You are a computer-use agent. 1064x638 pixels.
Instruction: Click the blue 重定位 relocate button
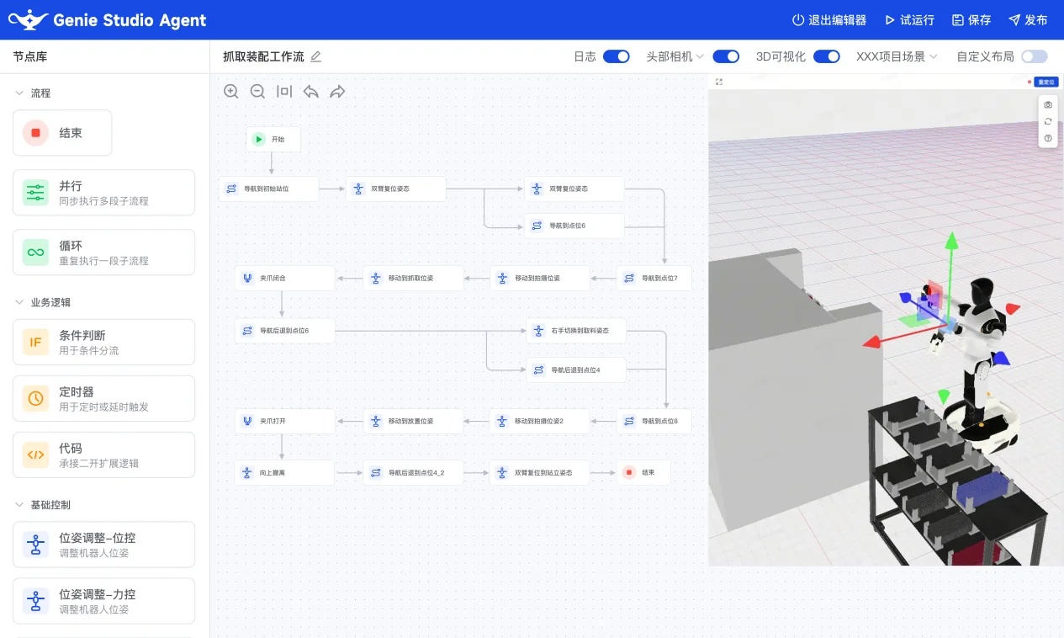(x=1045, y=82)
